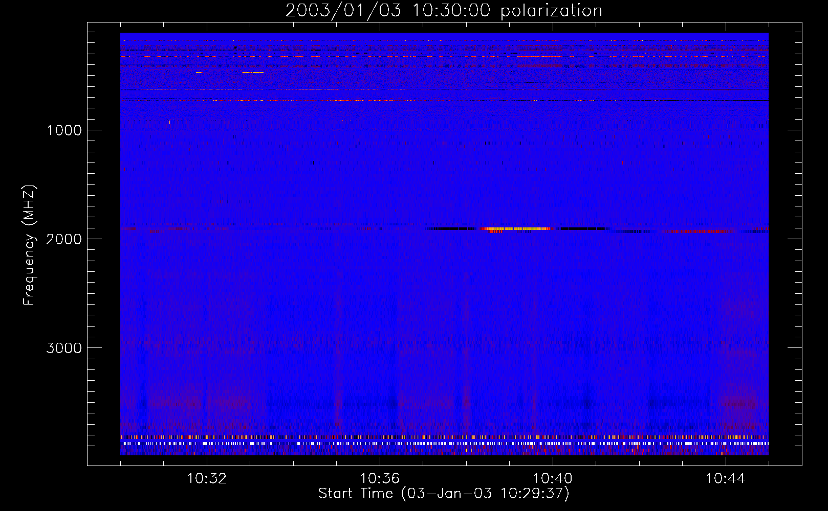Click the 10:44 time tick label
This screenshot has height=511, width=828.
pos(726,479)
